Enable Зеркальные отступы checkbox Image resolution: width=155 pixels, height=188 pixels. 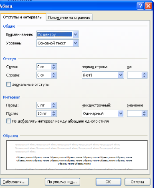[x=8, y=84]
